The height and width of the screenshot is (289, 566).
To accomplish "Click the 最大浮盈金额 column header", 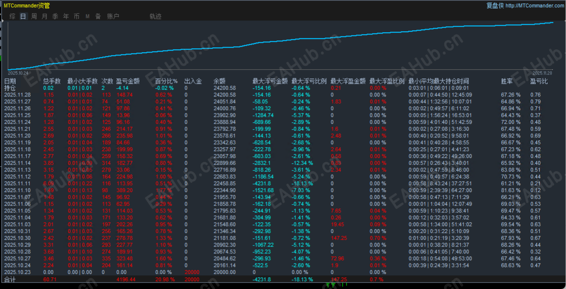I will click(x=348, y=81).
